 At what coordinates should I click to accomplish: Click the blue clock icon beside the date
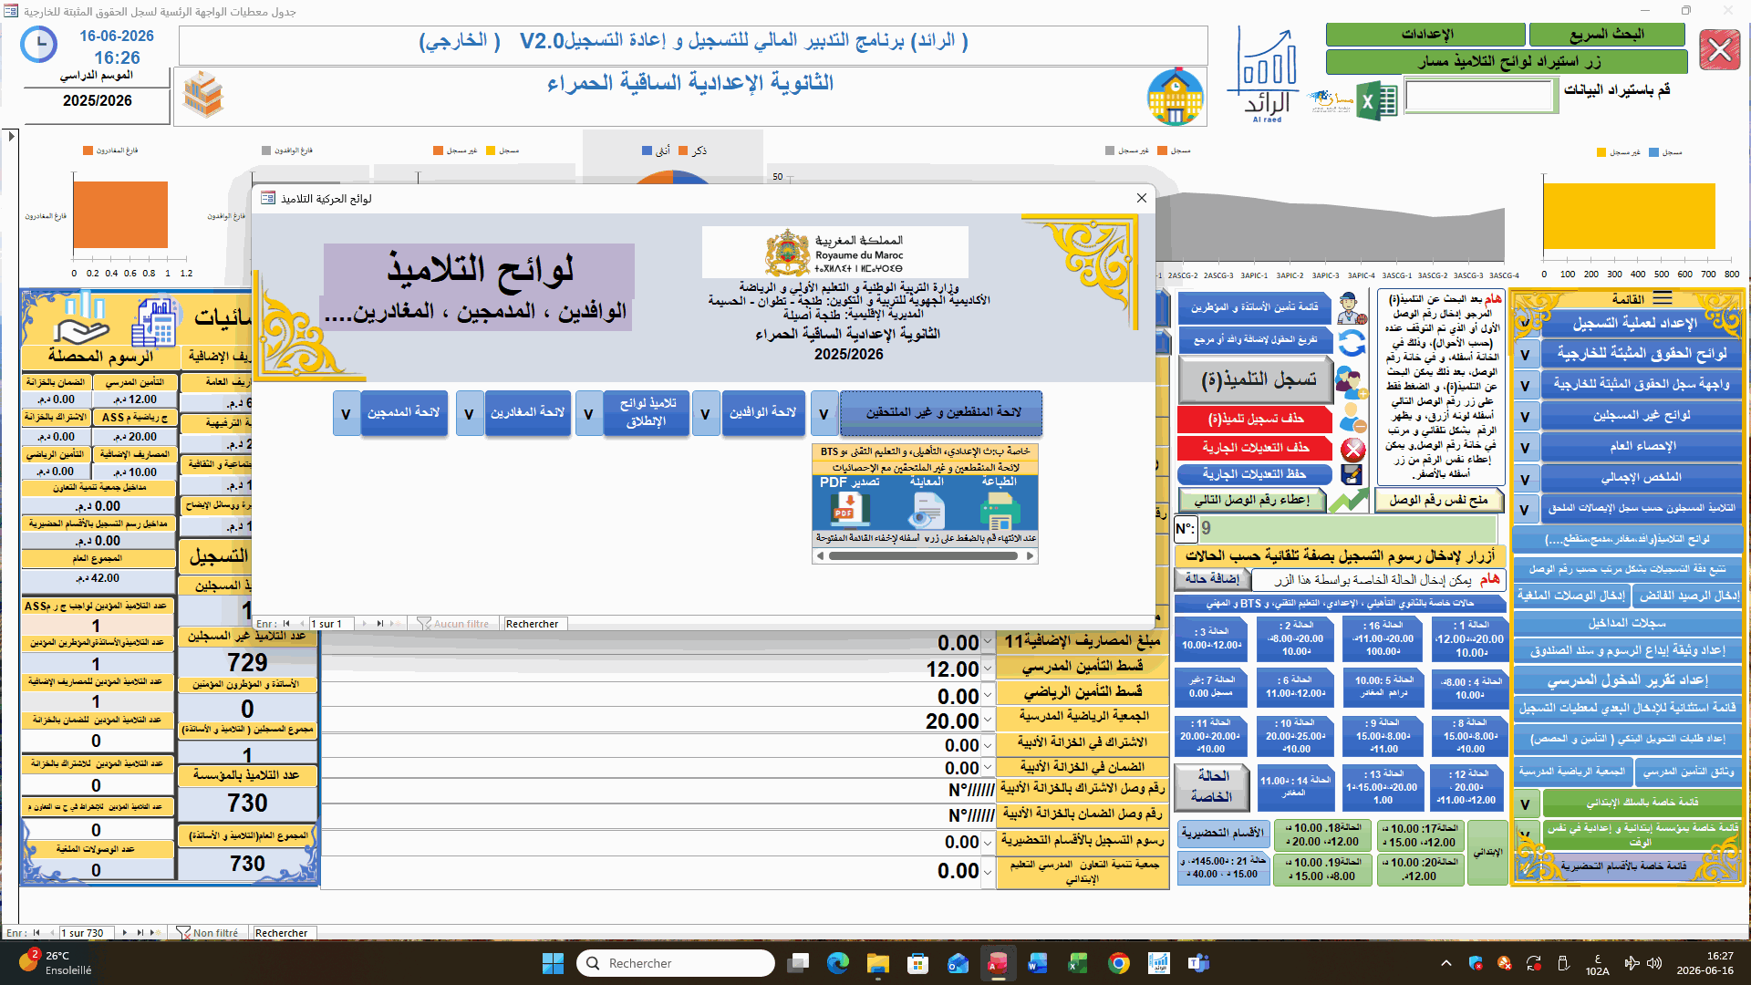pos(38,45)
